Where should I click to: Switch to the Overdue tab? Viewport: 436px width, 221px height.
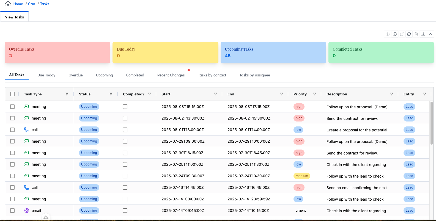(x=76, y=75)
